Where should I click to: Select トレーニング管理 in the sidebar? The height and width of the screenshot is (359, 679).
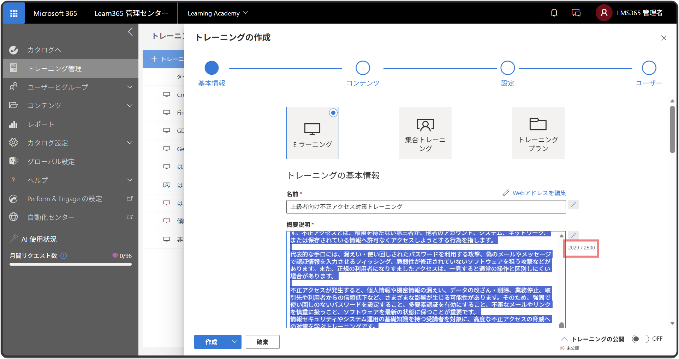click(x=71, y=68)
